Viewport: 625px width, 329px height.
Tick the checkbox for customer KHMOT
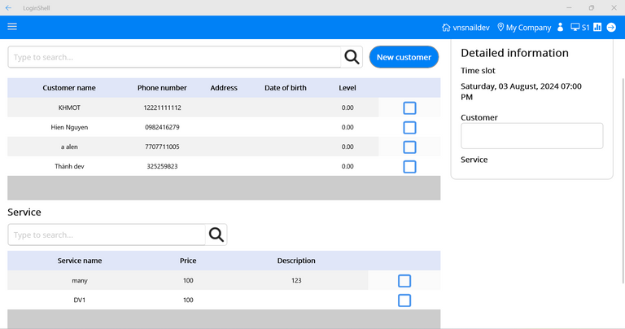coord(409,107)
